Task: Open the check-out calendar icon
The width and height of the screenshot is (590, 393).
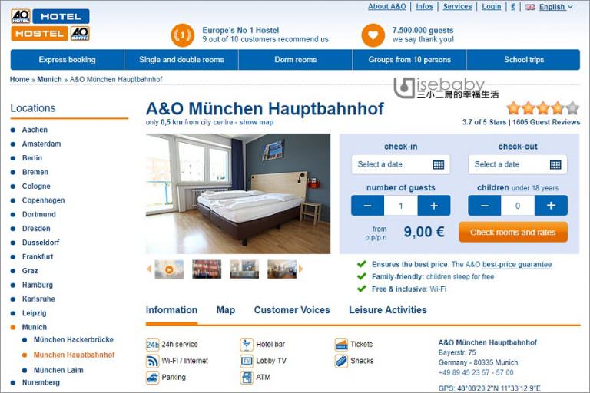Action: pyautogui.click(x=555, y=164)
